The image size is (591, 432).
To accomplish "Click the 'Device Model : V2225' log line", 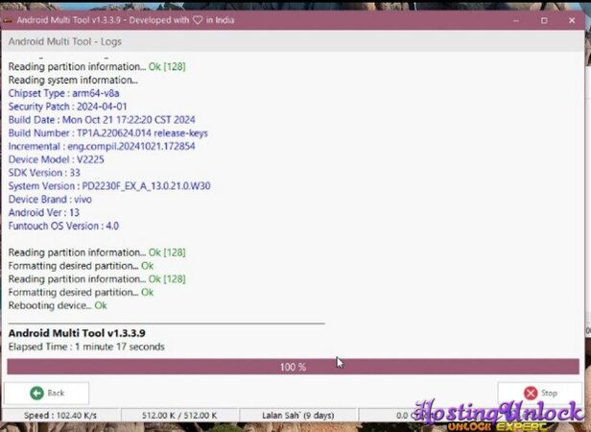I will [51, 159].
